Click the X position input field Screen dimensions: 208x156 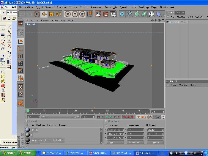(x=115, y=130)
